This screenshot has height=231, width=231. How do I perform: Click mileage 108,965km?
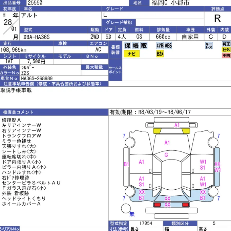coord(14,50)
